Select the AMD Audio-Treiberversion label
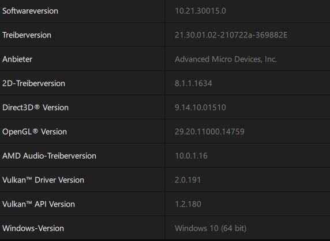 click(49, 156)
